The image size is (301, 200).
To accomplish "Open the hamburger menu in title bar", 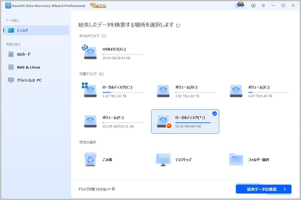I will point(263,6).
